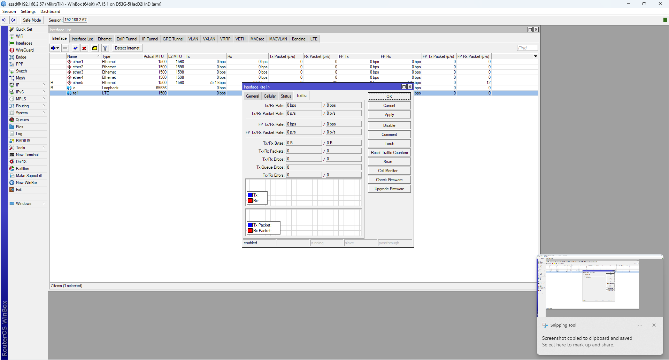Image resolution: width=669 pixels, height=360 pixels.
Task: Click Torch button
Action: (x=389, y=144)
